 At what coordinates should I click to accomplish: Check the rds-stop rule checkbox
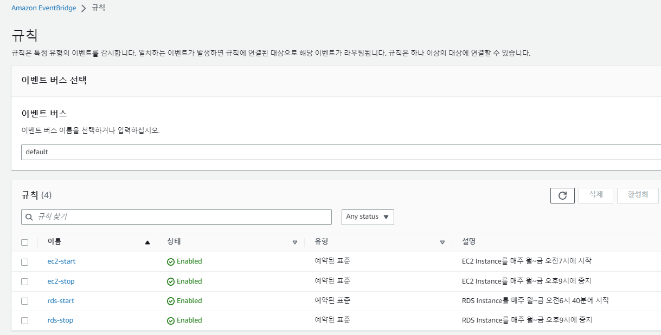24,320
